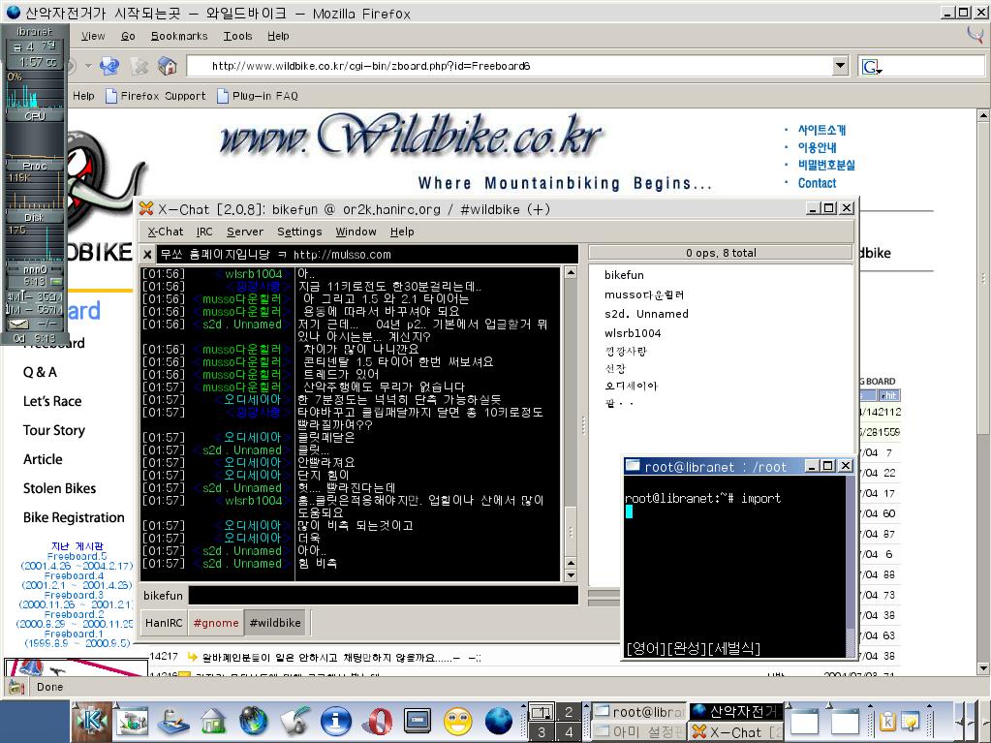This screenshot has height=743, width=991.
Task: Select user wlsrb1004 in user list
Action: (x=633, y=333)
